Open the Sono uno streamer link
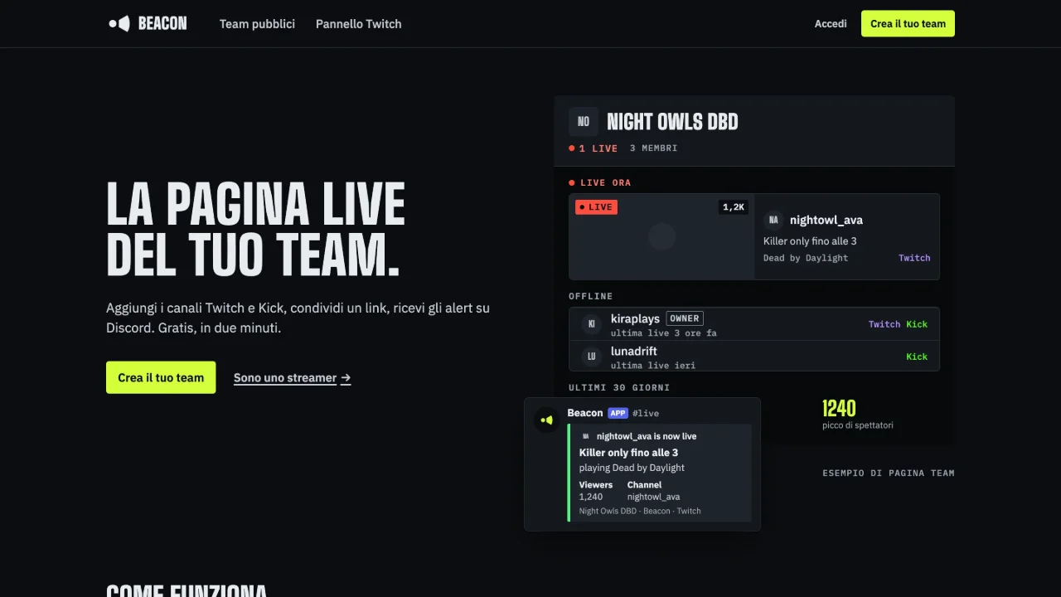 [x=293, y=378]
